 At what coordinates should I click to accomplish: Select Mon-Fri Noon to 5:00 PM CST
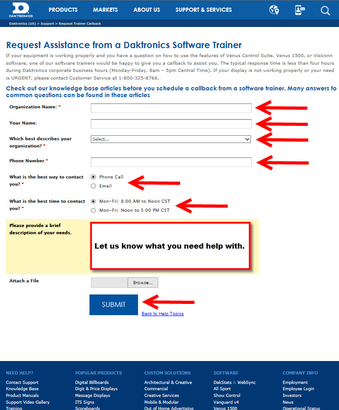(x=94, y=210)
